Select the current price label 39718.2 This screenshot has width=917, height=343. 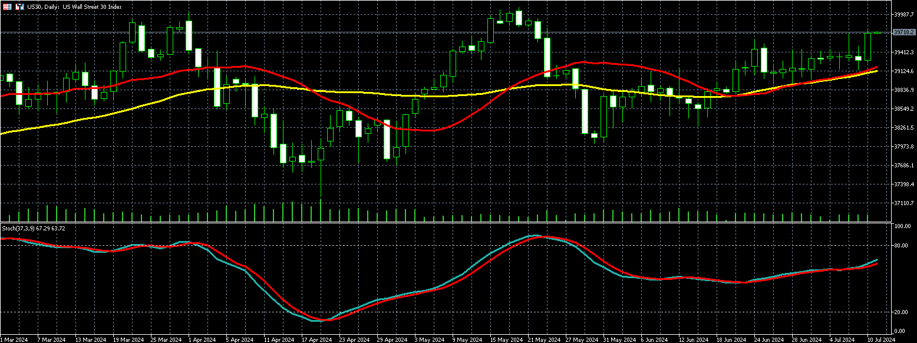click(903, 32)
